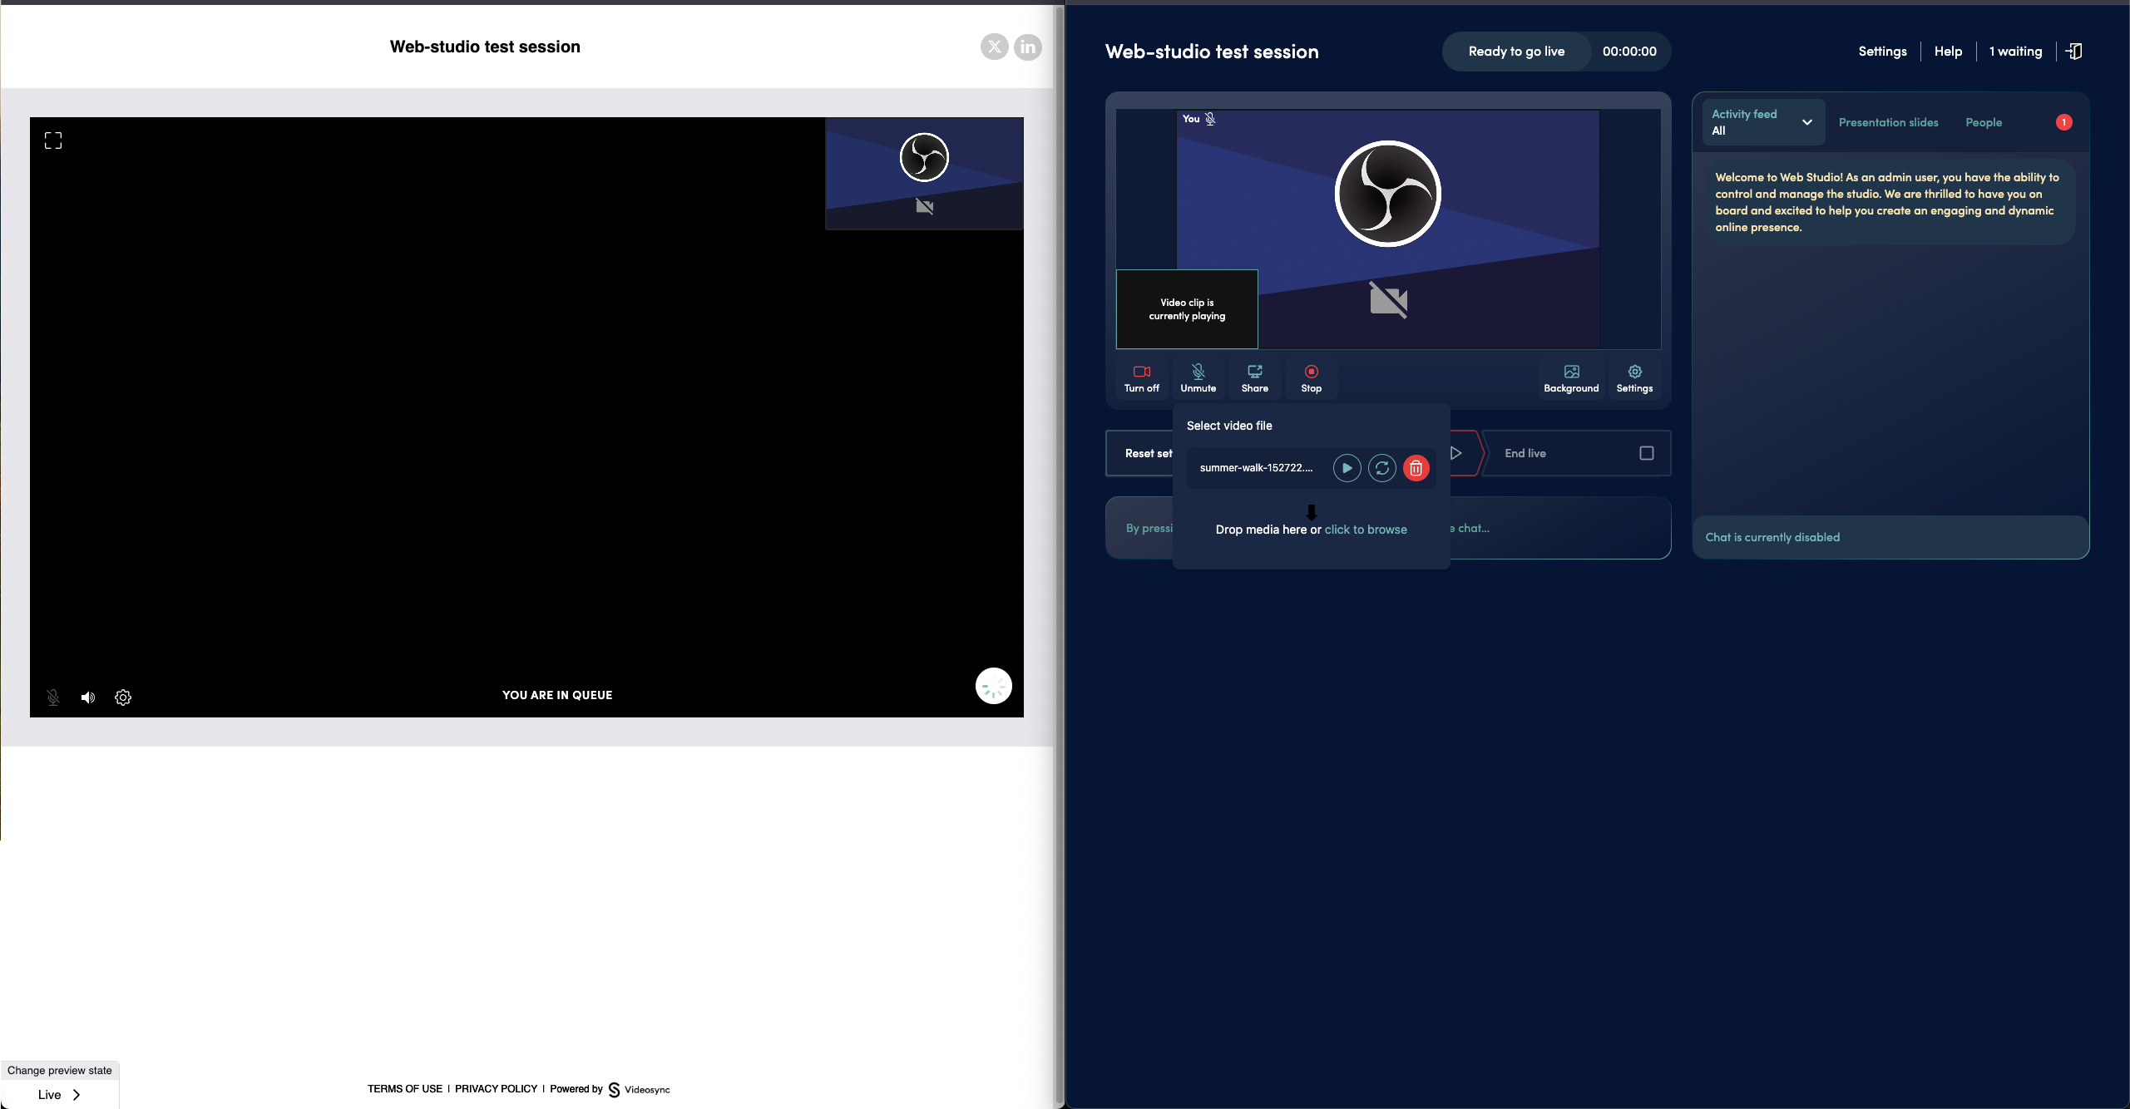Toggle the viewer's speaker volume icon
The height and width of the screenshot is (1109, 2130).
(88, 697)
